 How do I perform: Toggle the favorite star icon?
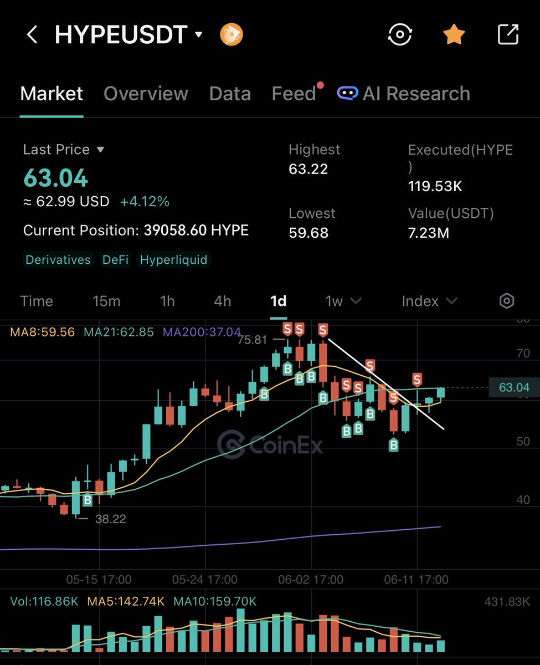(x=454, y=34)
